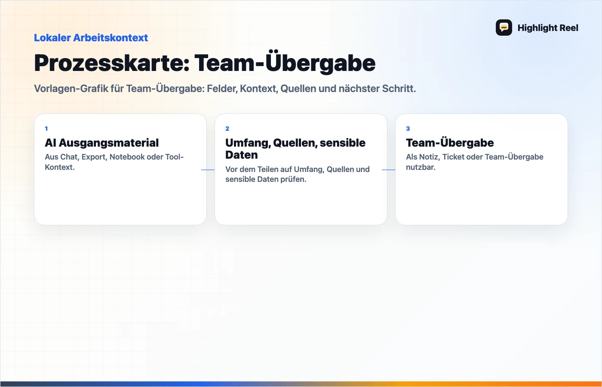Select step number 2 on middle card
The height and width of the screenshot is (387, 602).
(x=227, y=129)
